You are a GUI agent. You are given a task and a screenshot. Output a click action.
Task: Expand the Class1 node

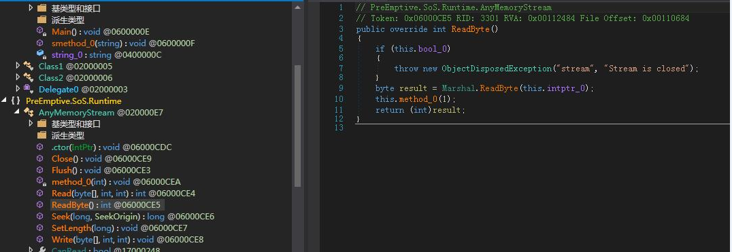click(x=18, y=66)
